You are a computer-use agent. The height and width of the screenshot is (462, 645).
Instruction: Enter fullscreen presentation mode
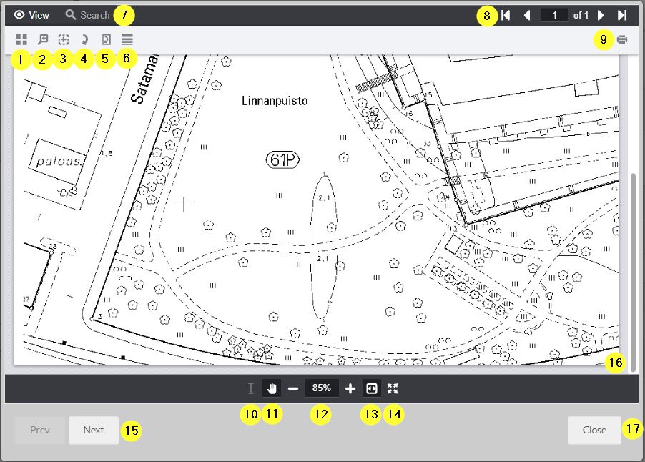click(x=391, y=388)
